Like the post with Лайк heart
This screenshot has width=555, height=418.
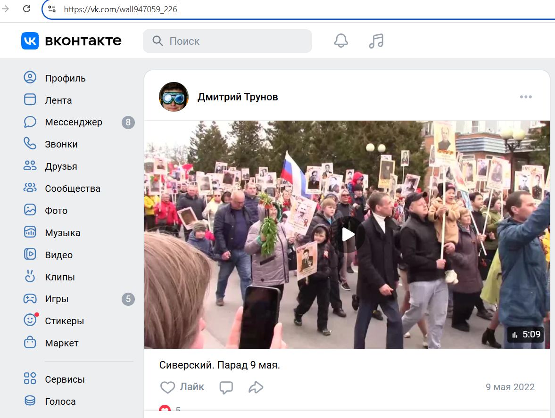[182, 387]
